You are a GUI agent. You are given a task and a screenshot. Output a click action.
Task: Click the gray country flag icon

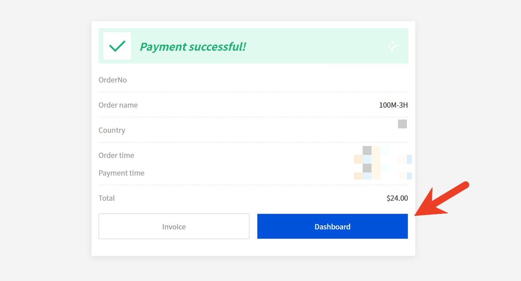coord(402,124)
